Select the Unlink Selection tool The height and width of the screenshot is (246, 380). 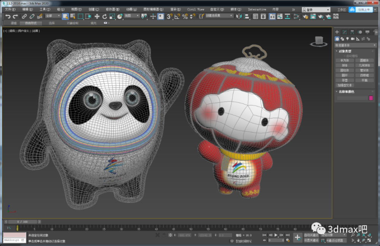[32, 16]
